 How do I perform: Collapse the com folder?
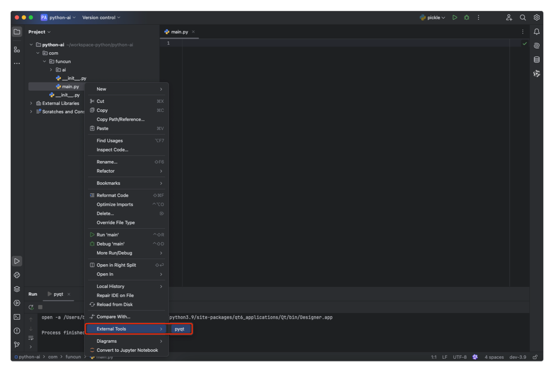38,53
